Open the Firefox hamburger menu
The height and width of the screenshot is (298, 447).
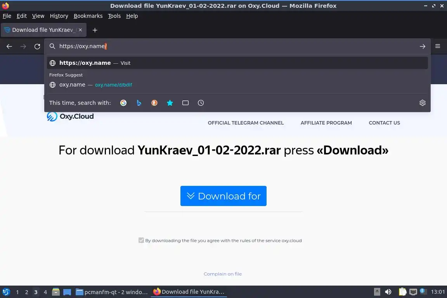(438, 46)
